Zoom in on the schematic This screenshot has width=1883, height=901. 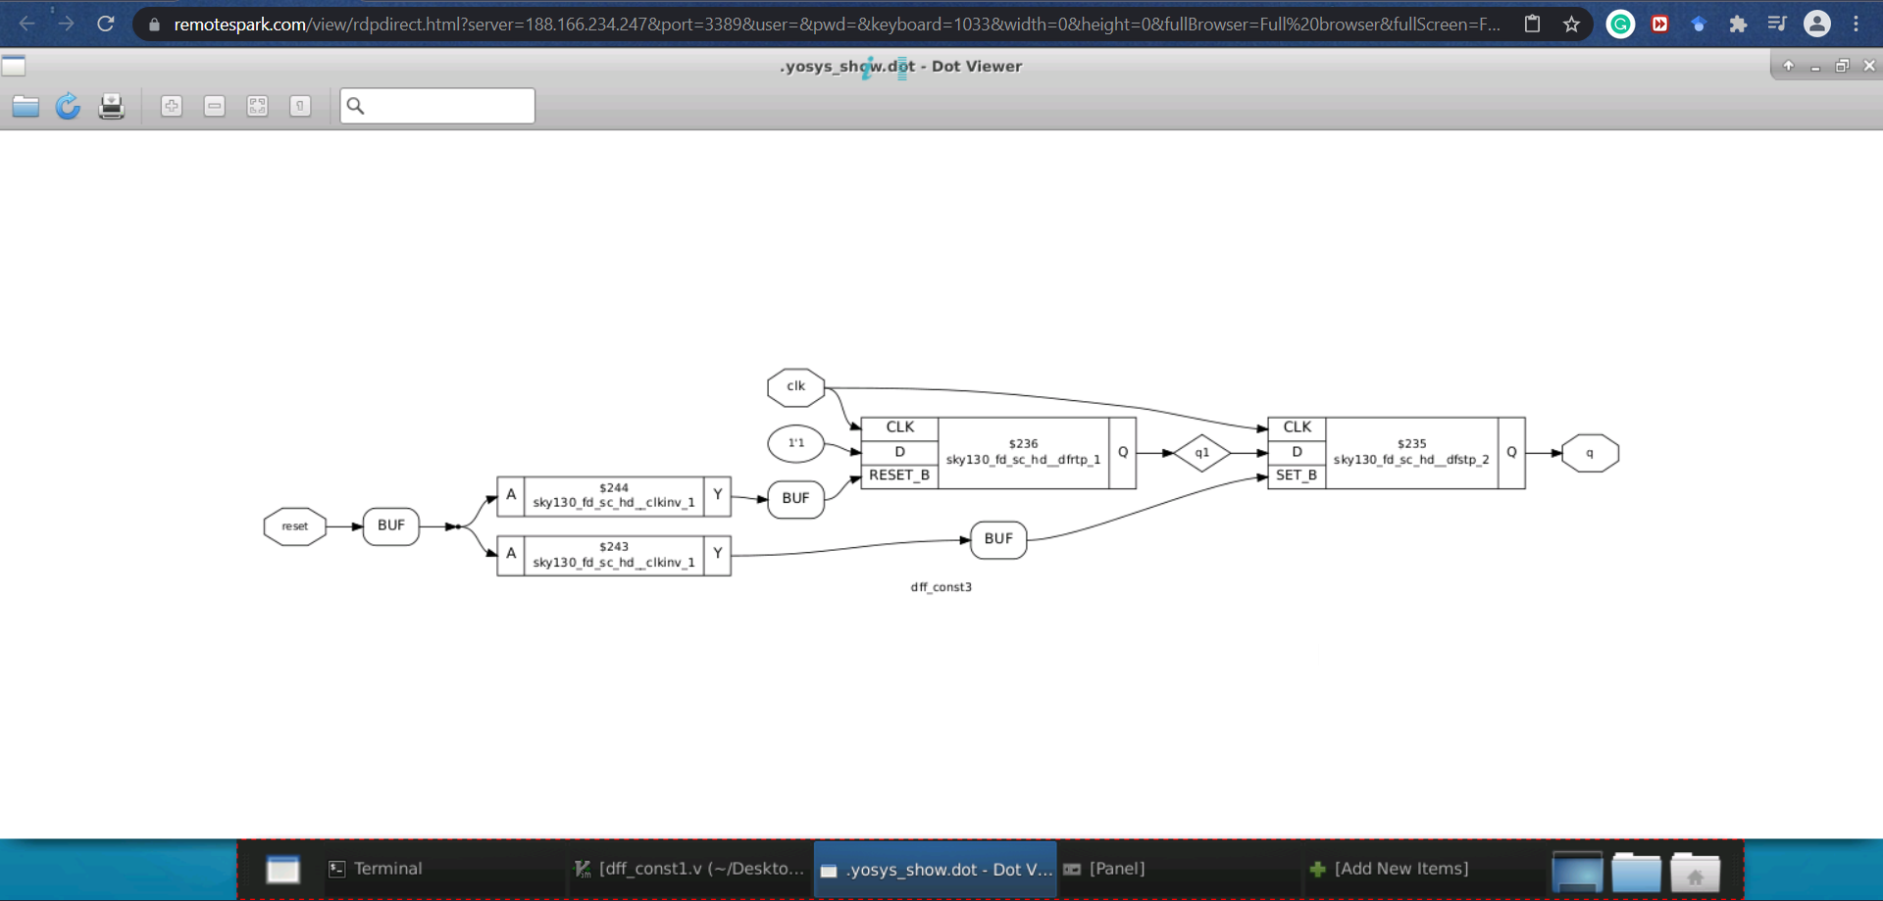172,105
